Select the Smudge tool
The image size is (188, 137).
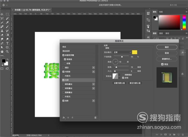pos(2,39)
